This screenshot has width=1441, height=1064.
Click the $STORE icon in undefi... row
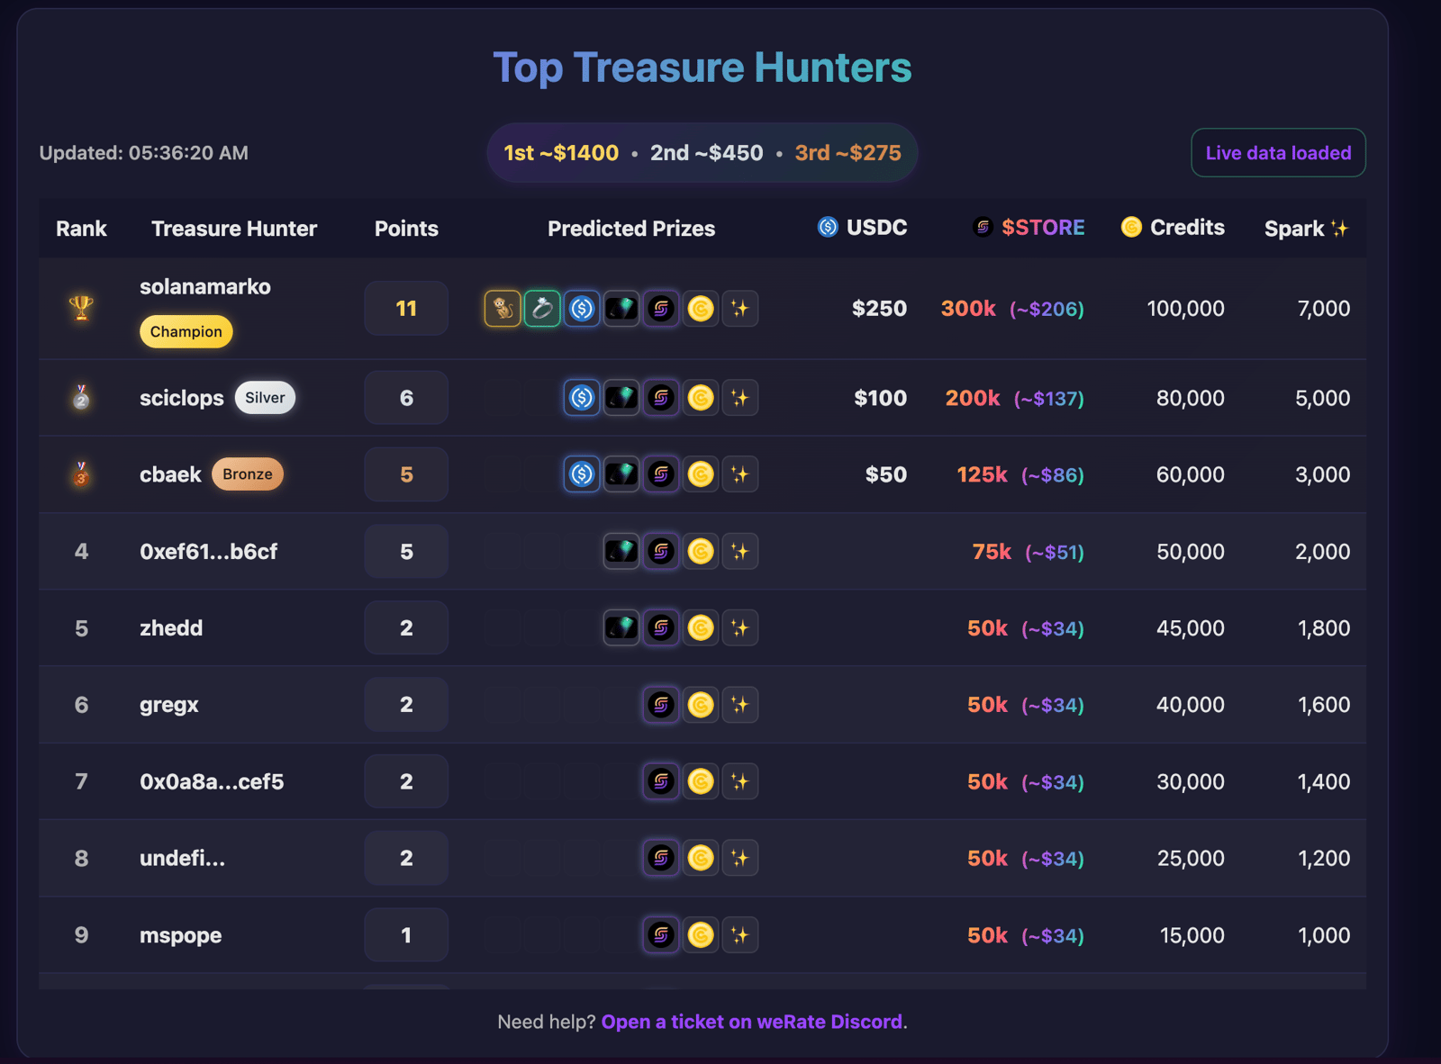[661, 858]
